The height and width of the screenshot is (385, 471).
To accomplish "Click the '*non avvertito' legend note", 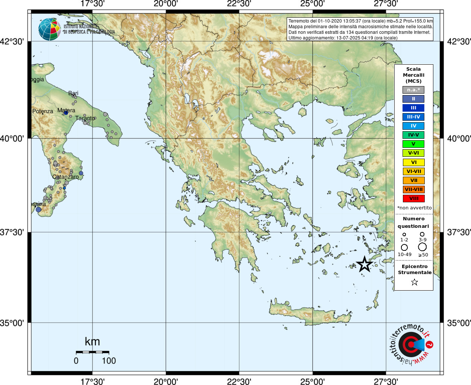I will (414, 208).
